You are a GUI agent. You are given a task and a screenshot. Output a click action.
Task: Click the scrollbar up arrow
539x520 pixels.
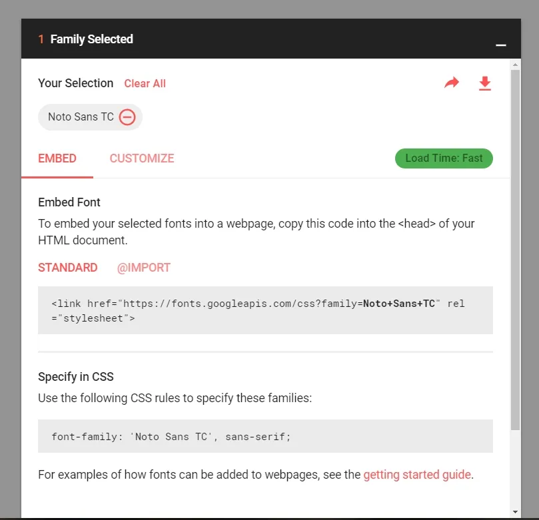click(515, 65)
